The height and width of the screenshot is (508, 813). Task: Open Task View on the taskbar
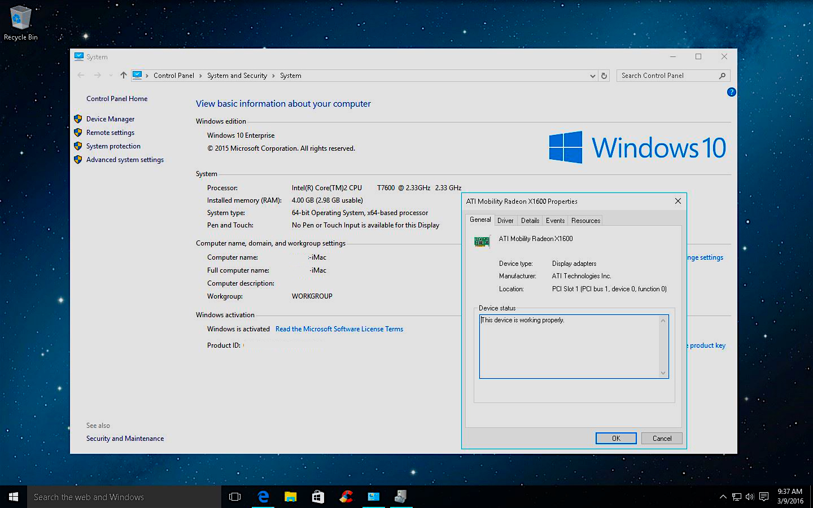coord(235,497)
